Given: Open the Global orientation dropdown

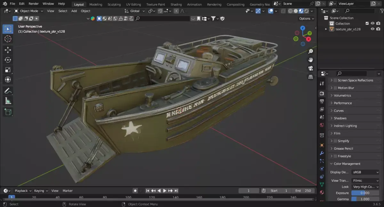Looking at the screenshot, I should pos(135,11).
